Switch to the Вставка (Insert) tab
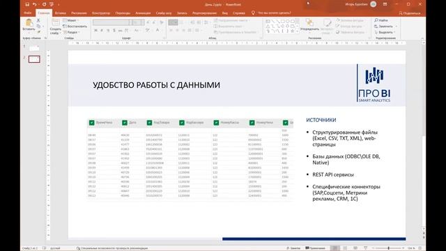The image size is (446, 251). (x=61, y=13)
